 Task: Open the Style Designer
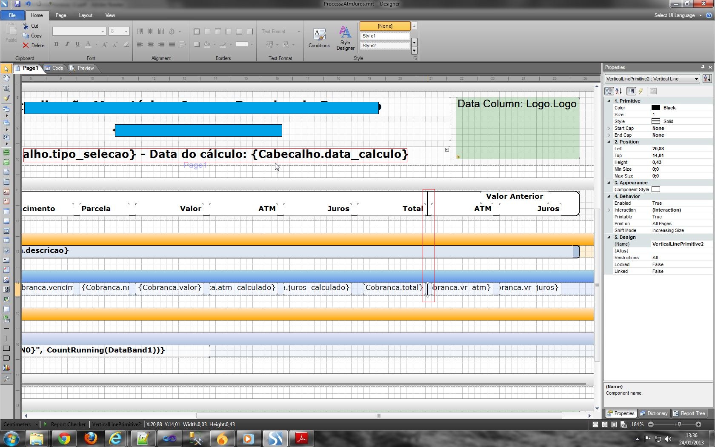coord(345,38)
